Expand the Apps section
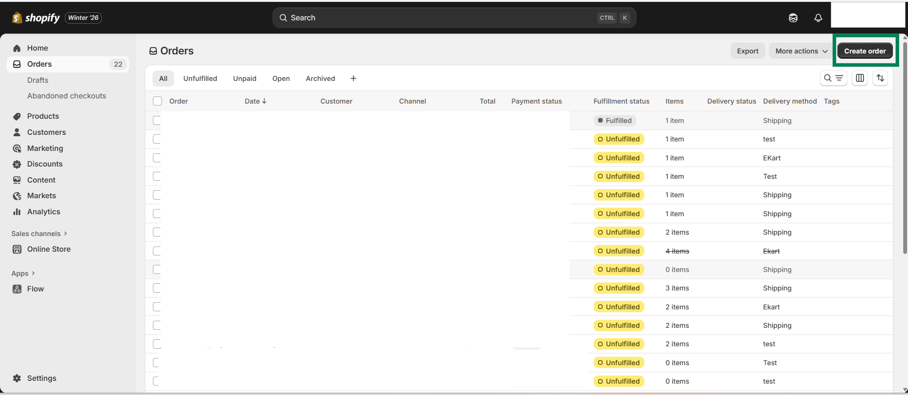Screen dimensions: 908x395 click(23, 273)
